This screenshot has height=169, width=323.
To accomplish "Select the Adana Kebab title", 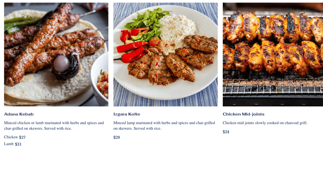I will tap(19, 114).
